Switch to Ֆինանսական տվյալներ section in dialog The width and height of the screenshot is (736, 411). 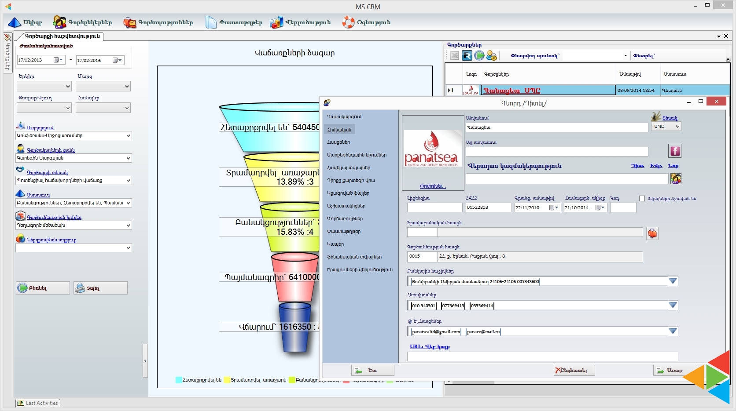(x=354, y=257)
